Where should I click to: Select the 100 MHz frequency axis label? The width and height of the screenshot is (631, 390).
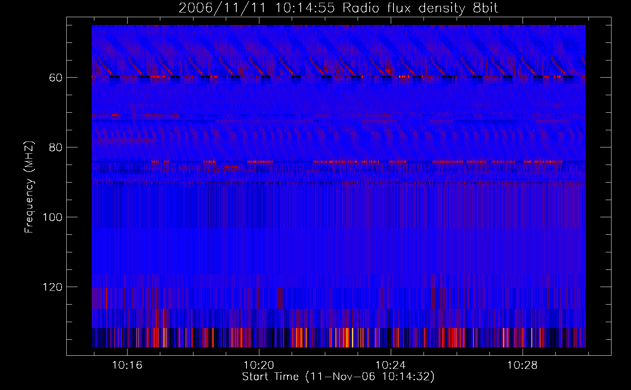pyautogui.click(x=52, y=217)
